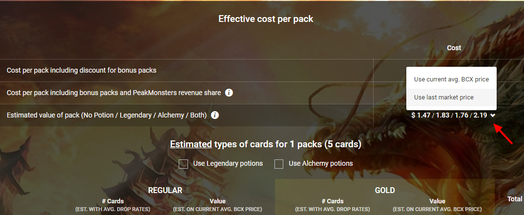Click 'Cost per pack including discount' row label
The height and width of the screenshot is (215, 524).
(82, 70)
